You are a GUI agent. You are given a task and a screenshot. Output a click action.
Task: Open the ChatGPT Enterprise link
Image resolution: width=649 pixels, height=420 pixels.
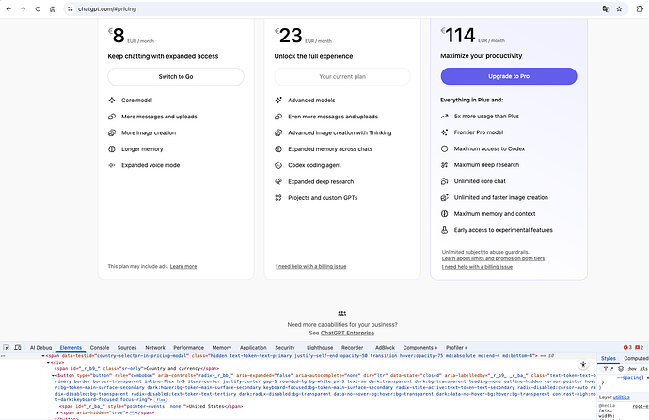click(x=347, y=333)
